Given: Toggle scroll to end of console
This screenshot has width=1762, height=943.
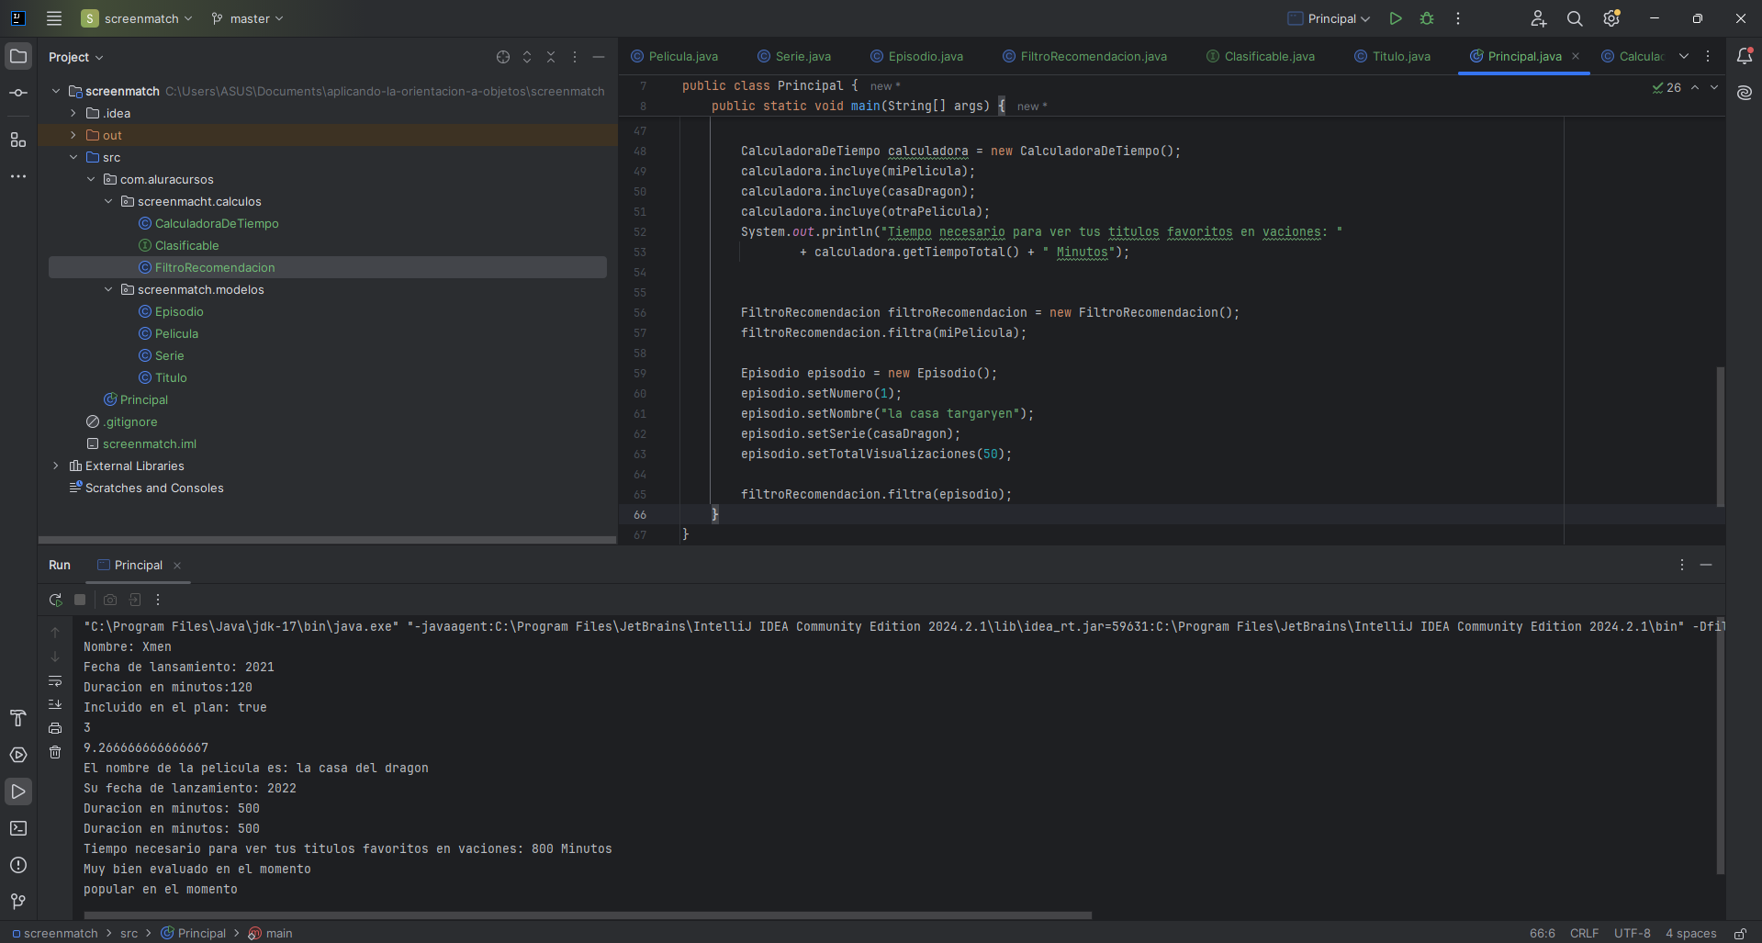Looking at the screenshot, I should (55, 704).
